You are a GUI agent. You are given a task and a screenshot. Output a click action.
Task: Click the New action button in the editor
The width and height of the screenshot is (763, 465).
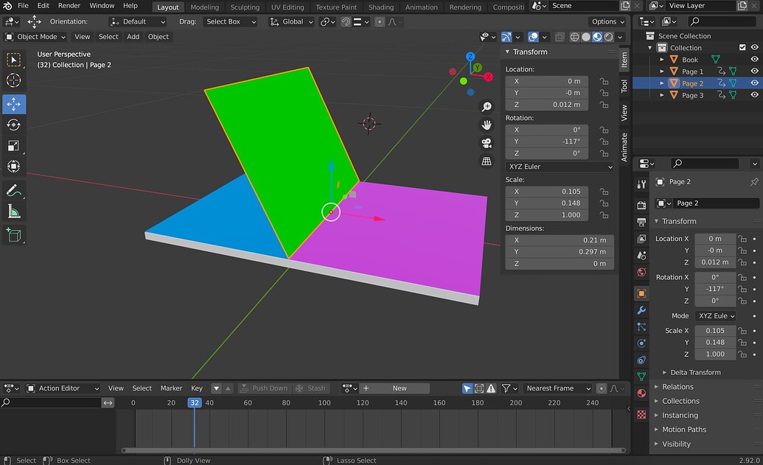(x=398, y=388)
